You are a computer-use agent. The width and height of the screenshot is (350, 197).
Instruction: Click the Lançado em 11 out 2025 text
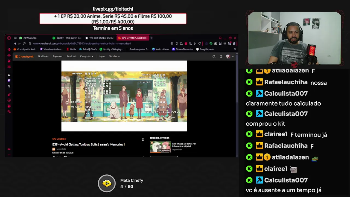[x=63, y=153]
